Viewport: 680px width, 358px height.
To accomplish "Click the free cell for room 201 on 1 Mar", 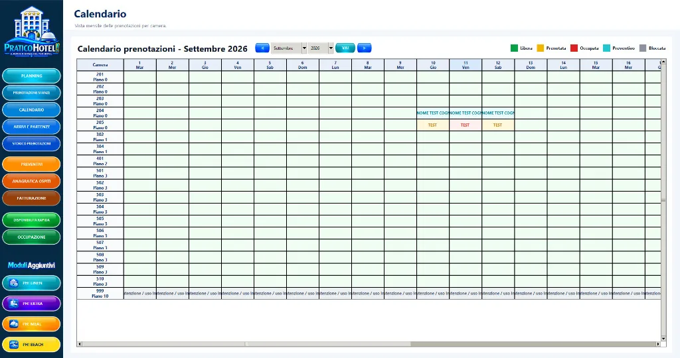I will coord(139,77).
